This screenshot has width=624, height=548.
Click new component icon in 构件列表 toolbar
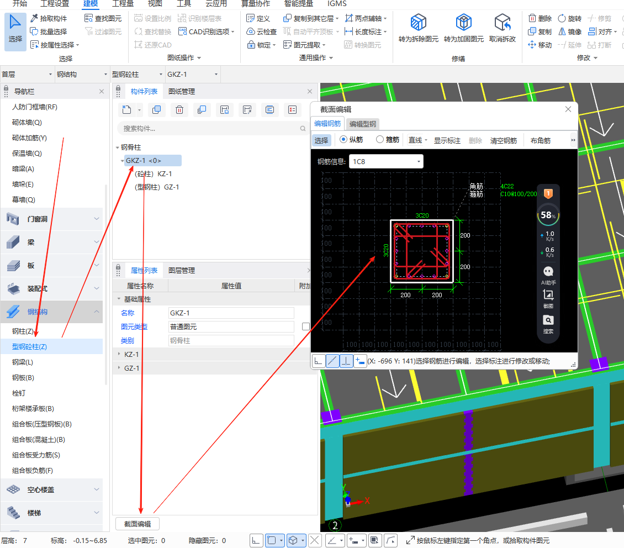coord(127,109)
